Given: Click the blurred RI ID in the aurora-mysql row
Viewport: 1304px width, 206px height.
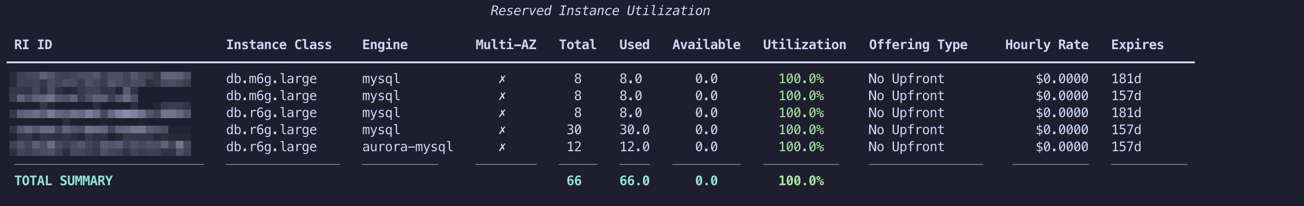Looking at the screenshot, I should 100,148.
